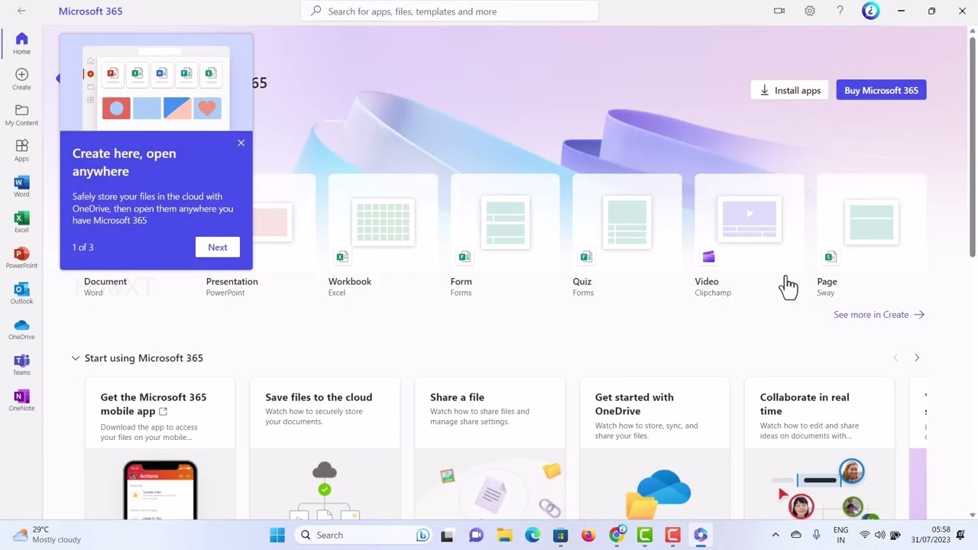Open OneNote from the sidebar
Image resolution: width=978 pixels, height=550 pixels.
pos(21,400)
